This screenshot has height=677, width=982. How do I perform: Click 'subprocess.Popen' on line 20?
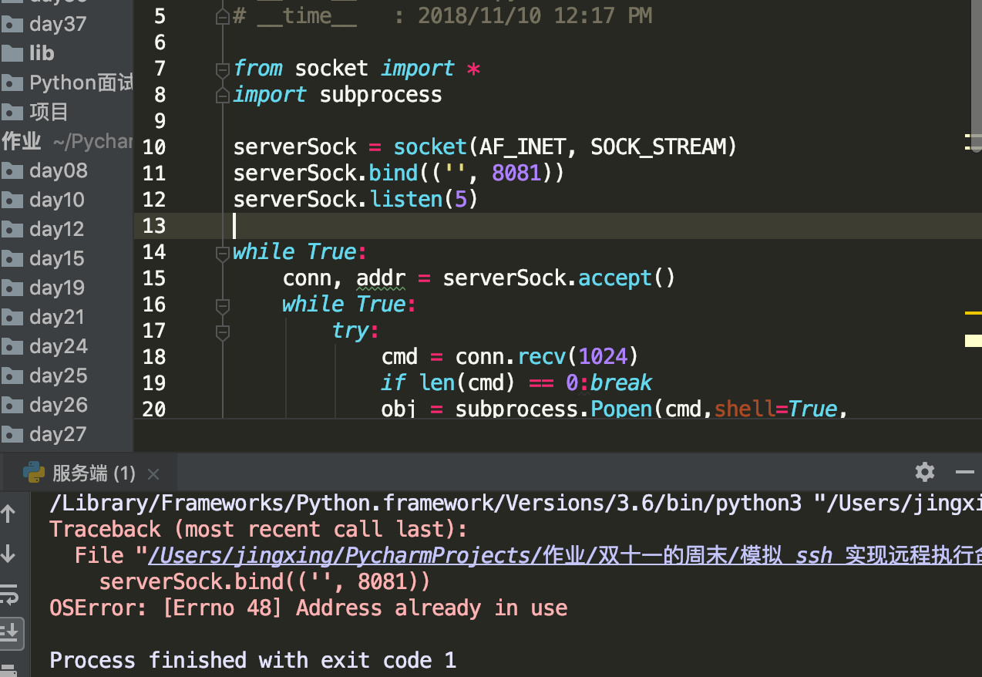click(553, 409)
